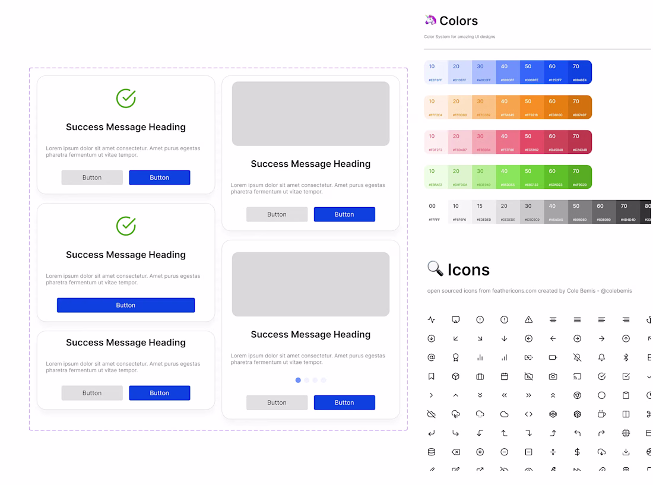
Task: Select the third carousel dot
Action: 315,380
